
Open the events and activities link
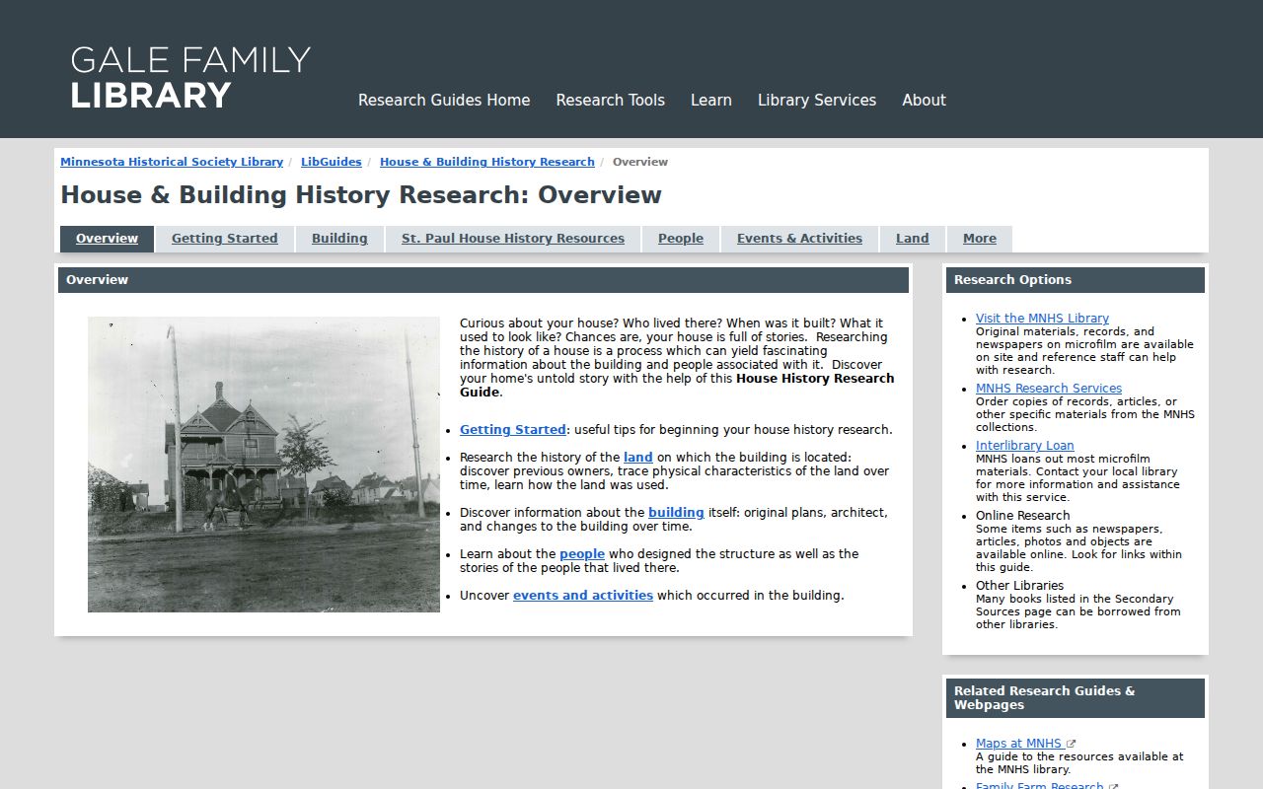[x=583, y=596]
